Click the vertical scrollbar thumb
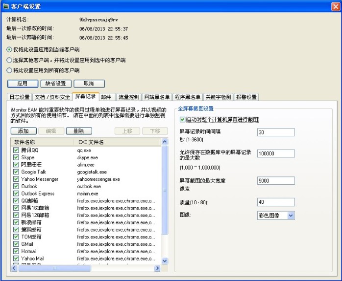This screenshot has height=281, width=342. 165,190
